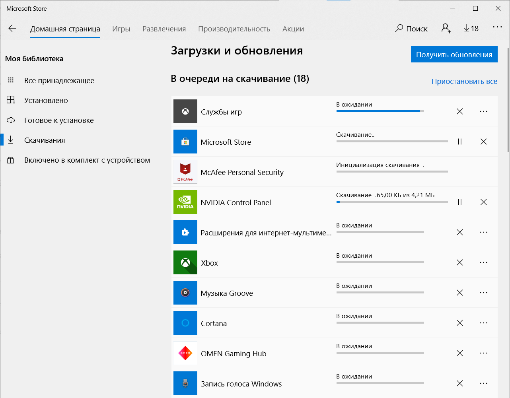The image size is (510, 398).
Task: Pause the Microsoft Store download
Action: (x=460, y=142)
